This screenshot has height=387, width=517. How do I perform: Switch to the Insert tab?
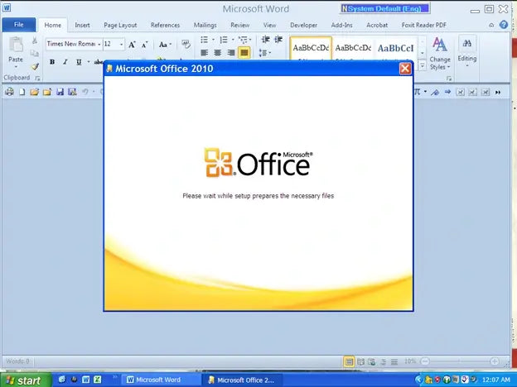click(82, 25)
